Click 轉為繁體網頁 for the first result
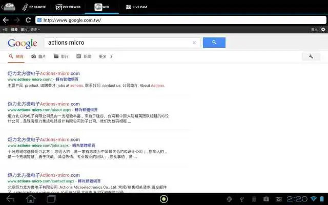Viewport: 328px width, 205px height. click(67, 79)
